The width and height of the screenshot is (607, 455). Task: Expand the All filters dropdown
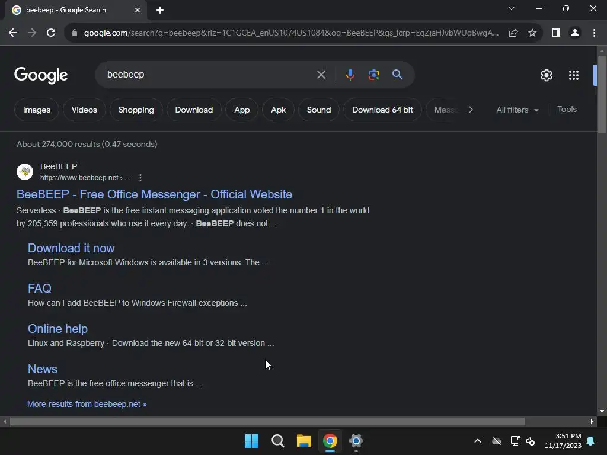pyautogui.click(x=517, y=110)
